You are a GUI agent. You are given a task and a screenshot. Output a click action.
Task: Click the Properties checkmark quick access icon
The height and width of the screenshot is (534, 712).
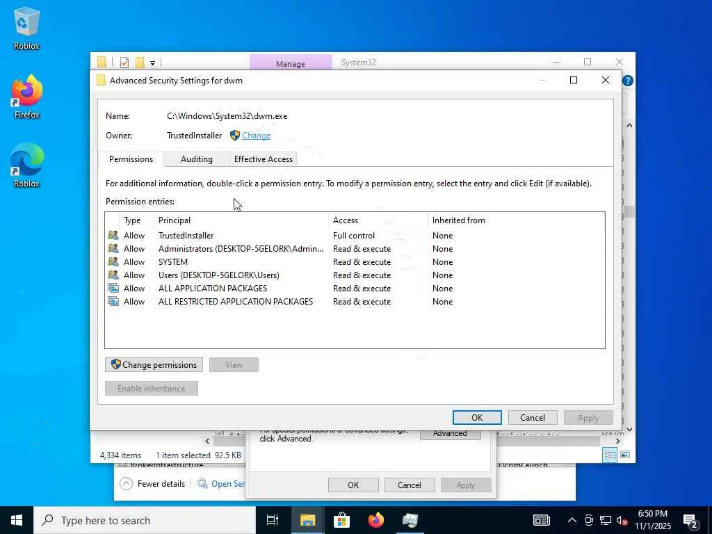(x=124, y=62)
